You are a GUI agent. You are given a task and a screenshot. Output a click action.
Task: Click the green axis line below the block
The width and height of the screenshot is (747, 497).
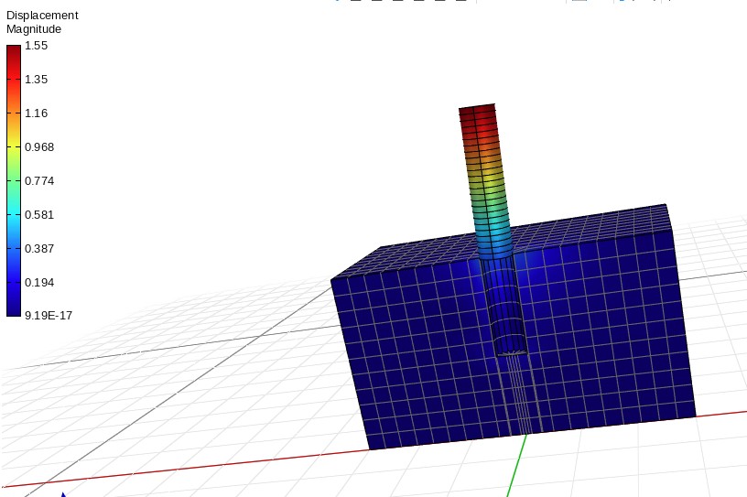[x=516, y=467]
